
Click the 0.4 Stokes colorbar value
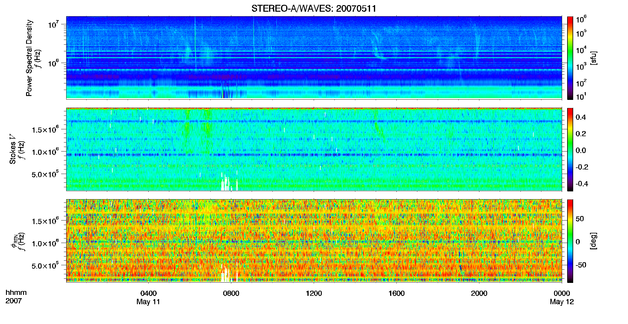(581, 117)
